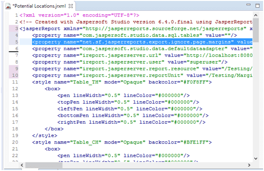Click the horizontal scrollbar right arrow

(x=249, y=165)
